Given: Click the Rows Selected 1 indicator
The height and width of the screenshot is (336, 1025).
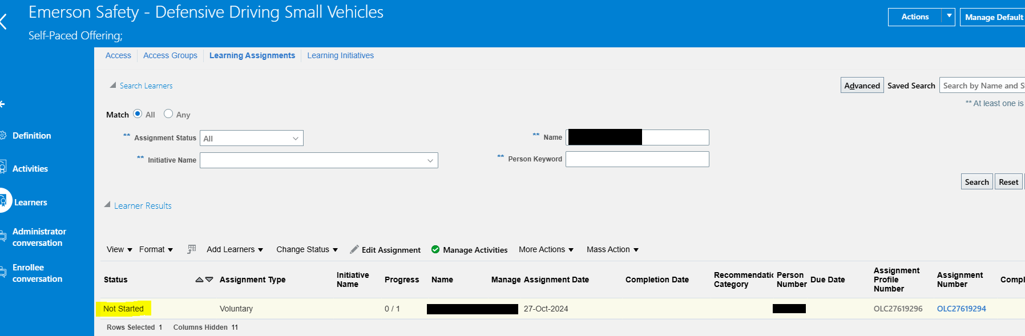Looking at the screenshot, I should click(x=134, y=327).
